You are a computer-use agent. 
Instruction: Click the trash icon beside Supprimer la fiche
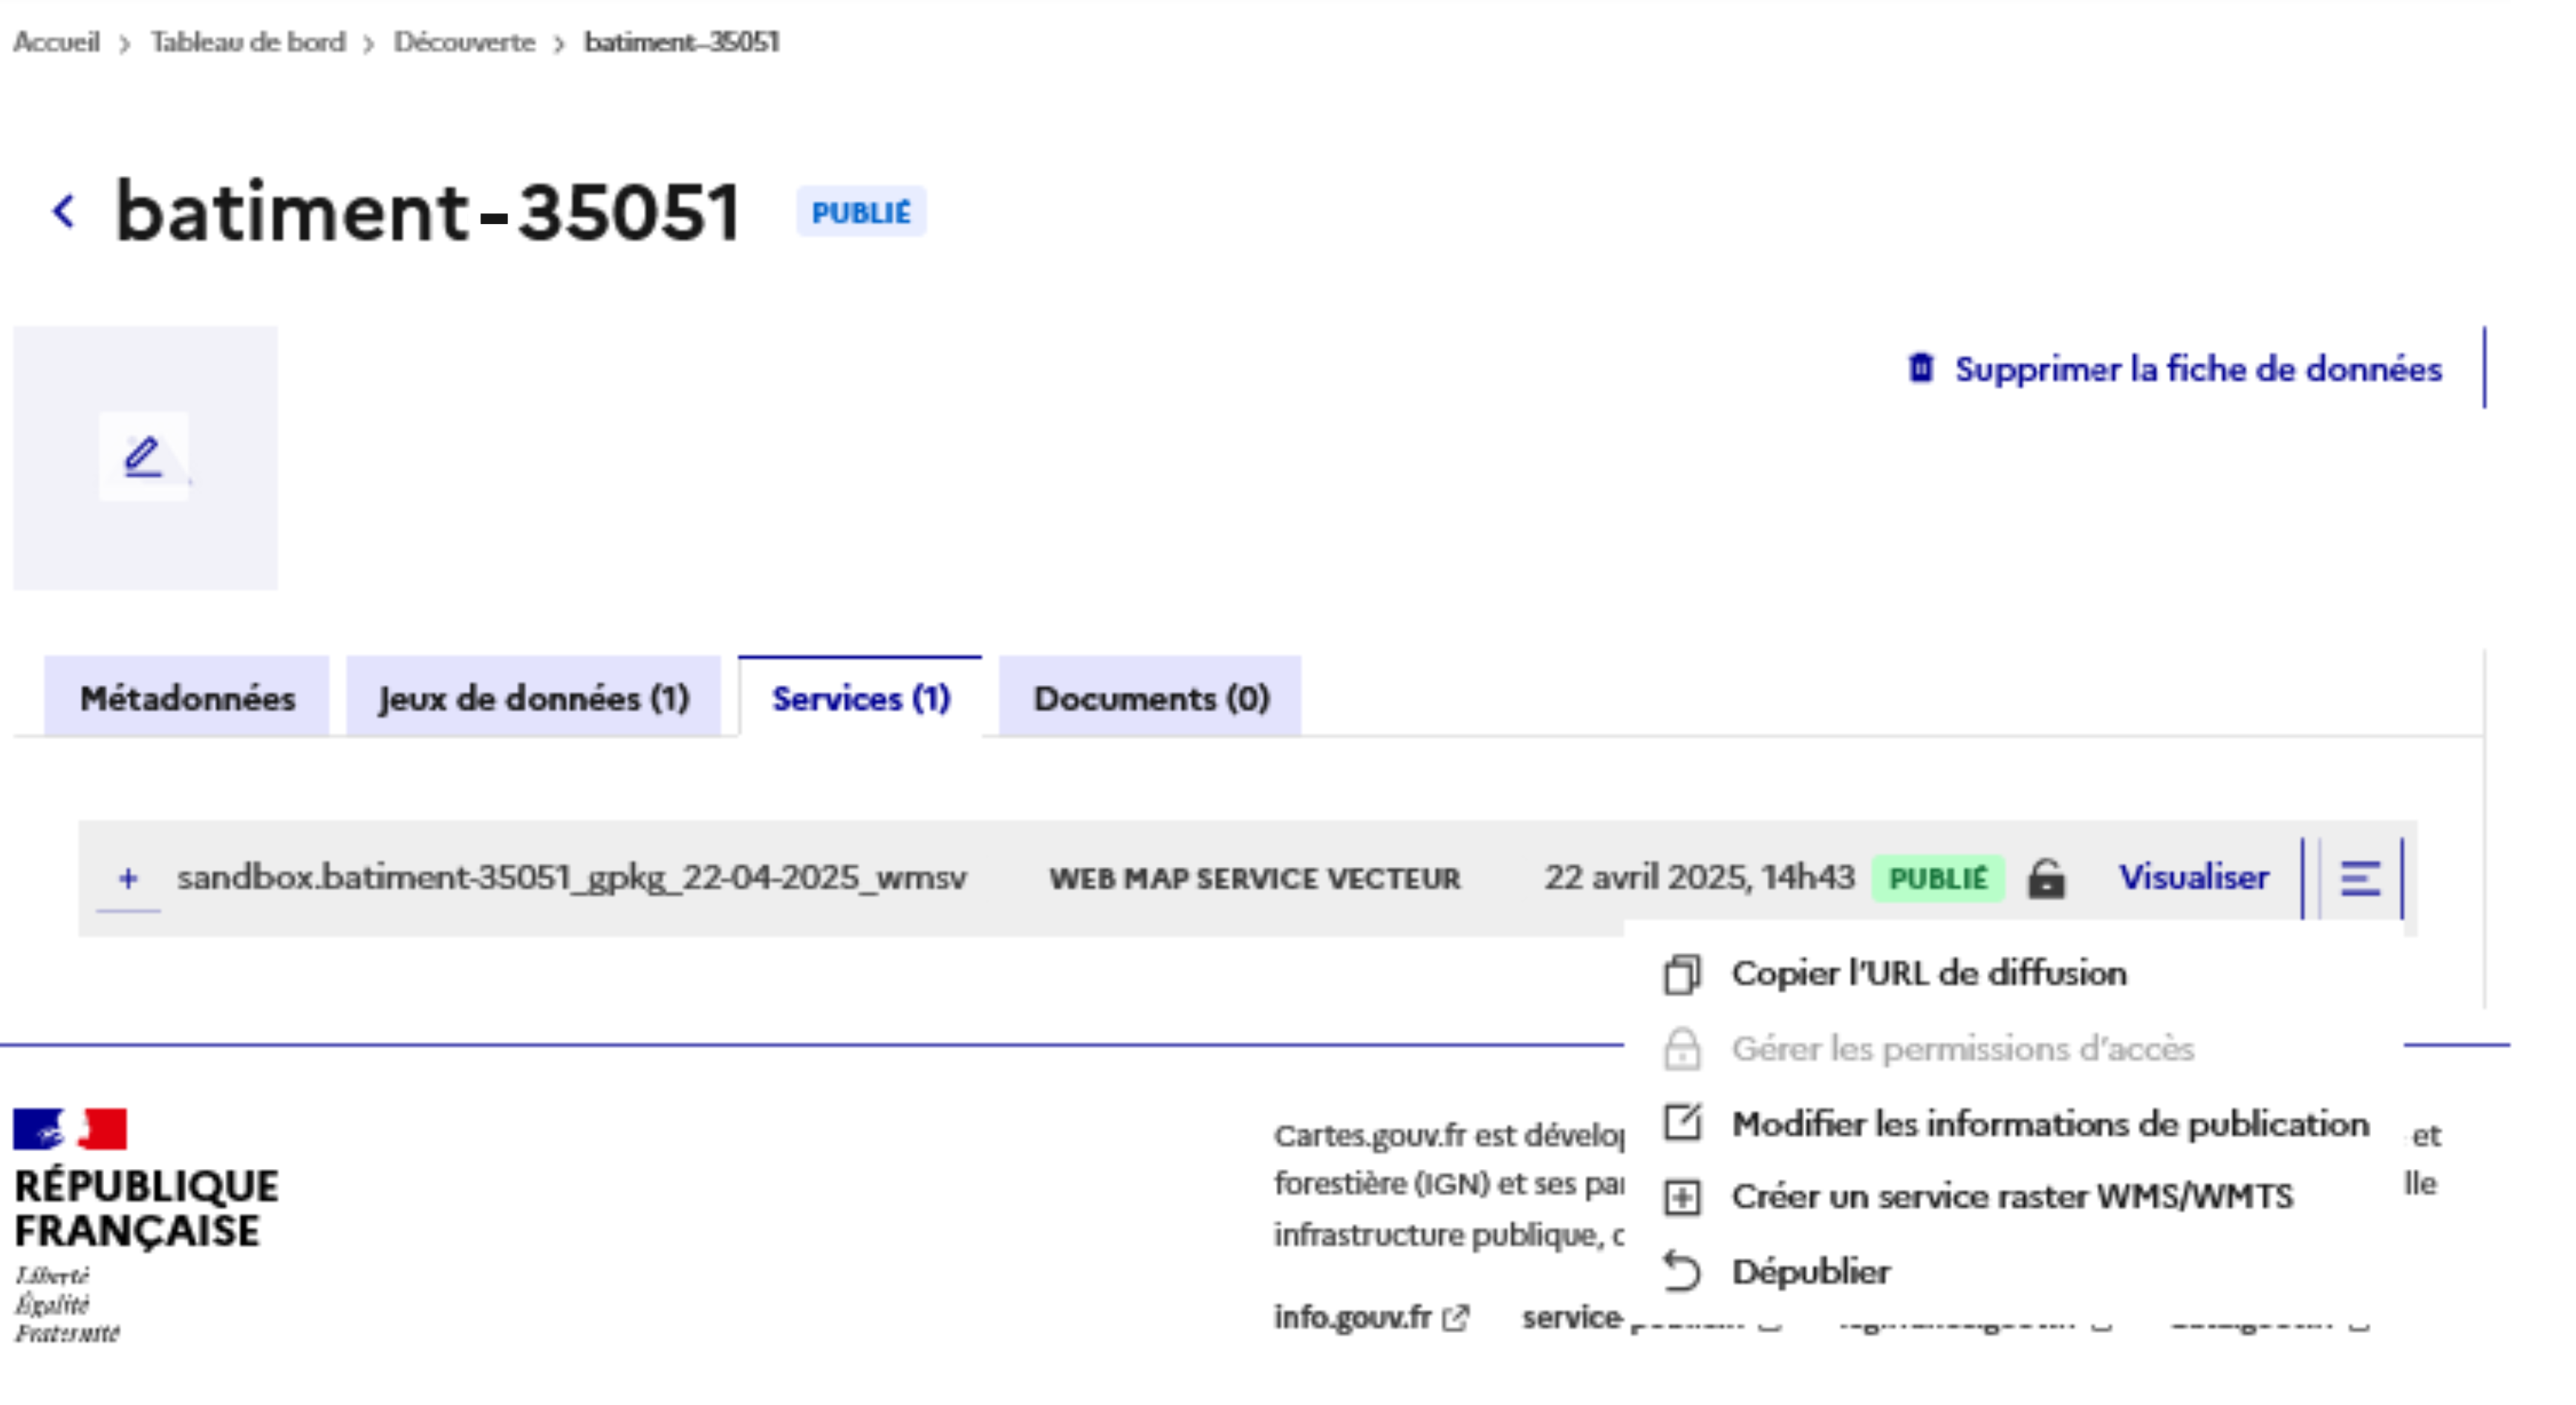point(1921,369)
